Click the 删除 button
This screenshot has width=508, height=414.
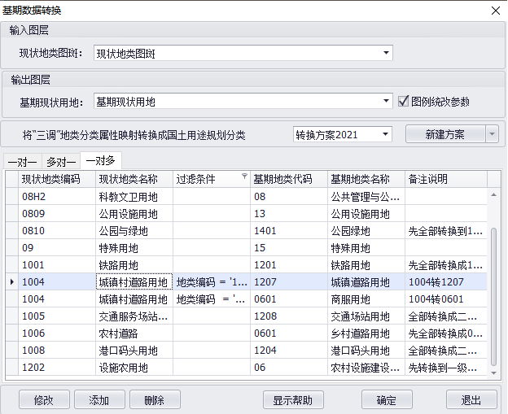154,400
